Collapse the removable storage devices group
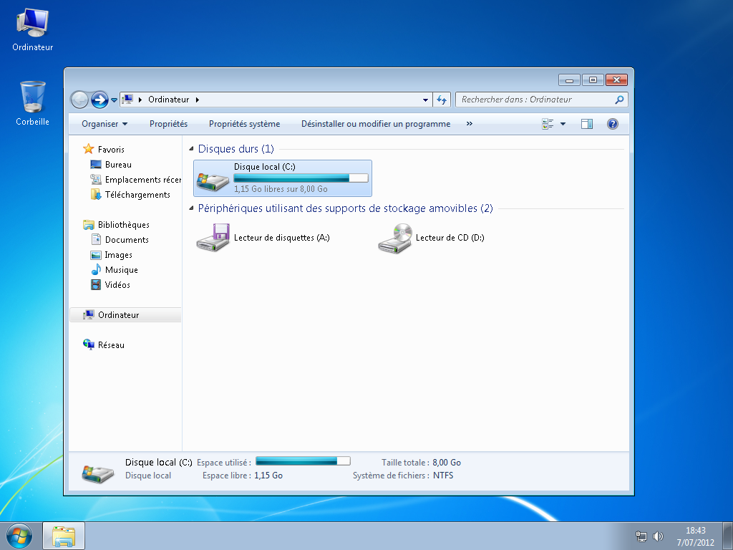The width and height of the screenshot is (733, 550). coord(192,209)
